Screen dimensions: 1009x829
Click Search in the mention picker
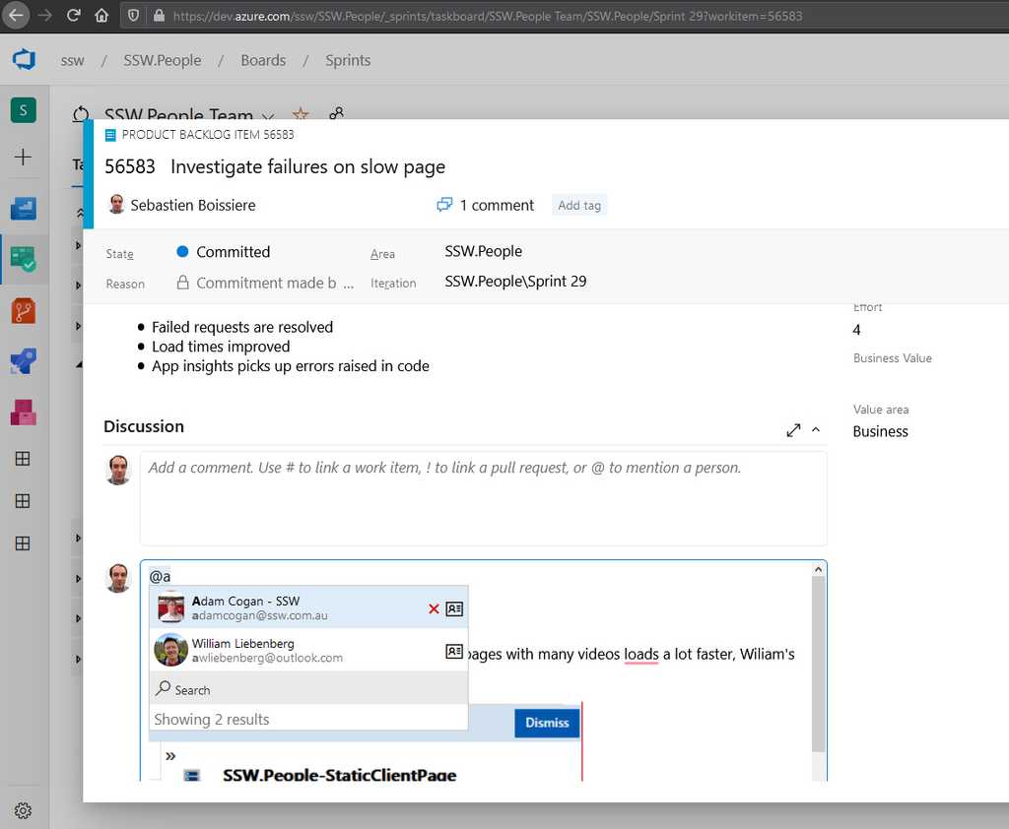(192, 690)
